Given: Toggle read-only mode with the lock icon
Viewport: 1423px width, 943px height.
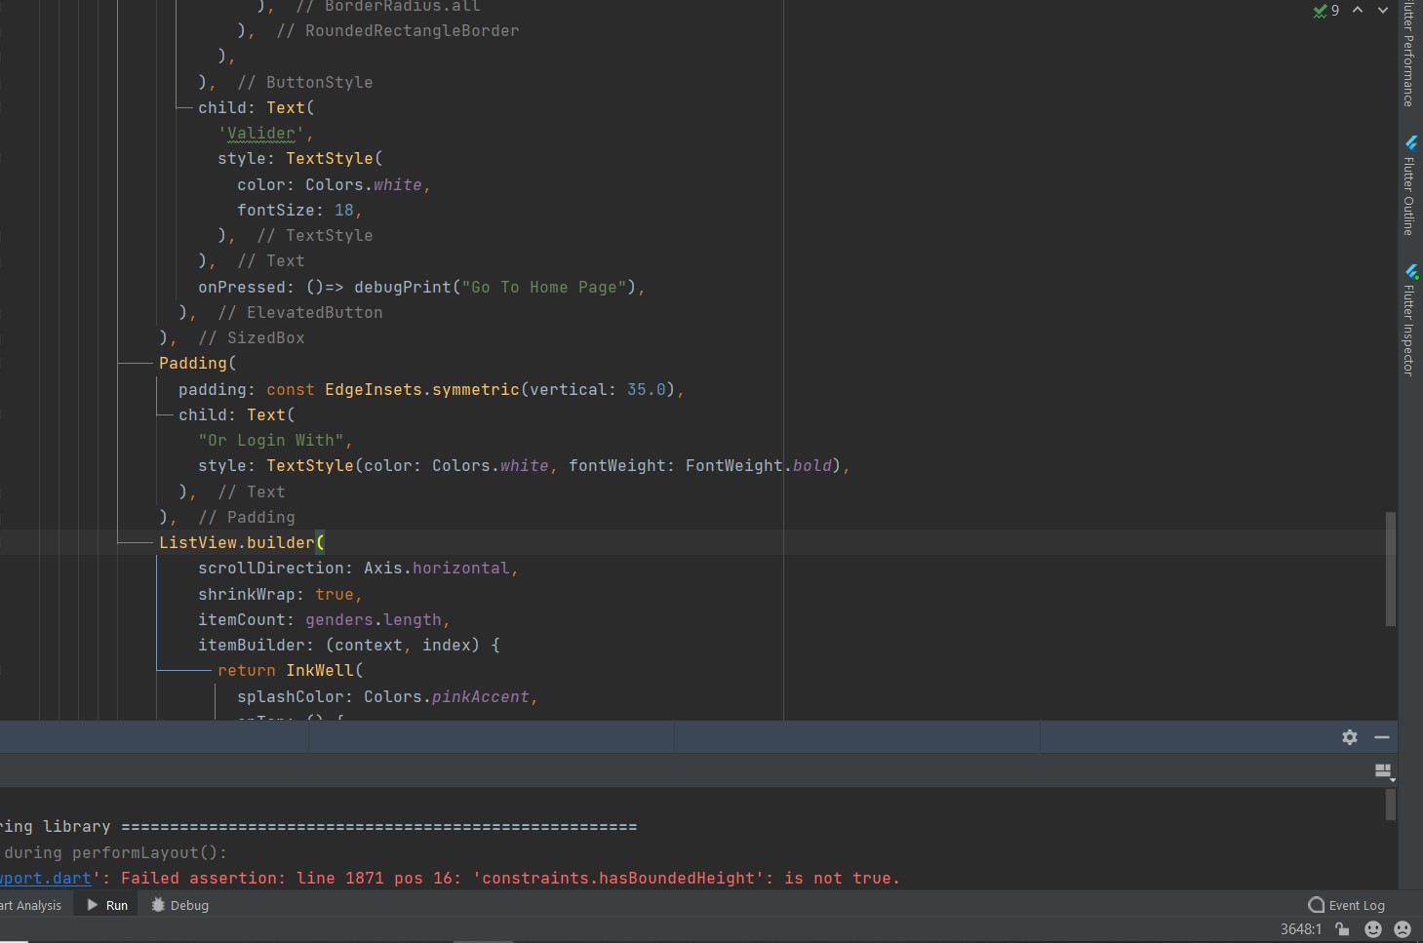Looking at the screenshot, I should point(1341,929).
